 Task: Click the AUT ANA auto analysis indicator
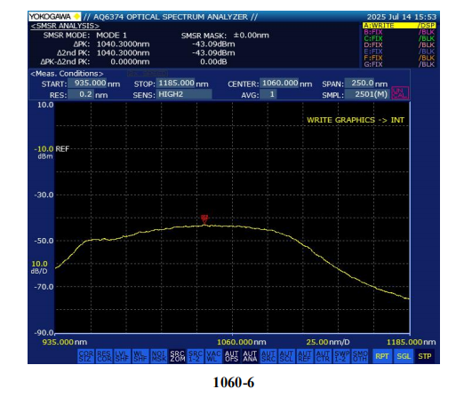pos(250,356)
